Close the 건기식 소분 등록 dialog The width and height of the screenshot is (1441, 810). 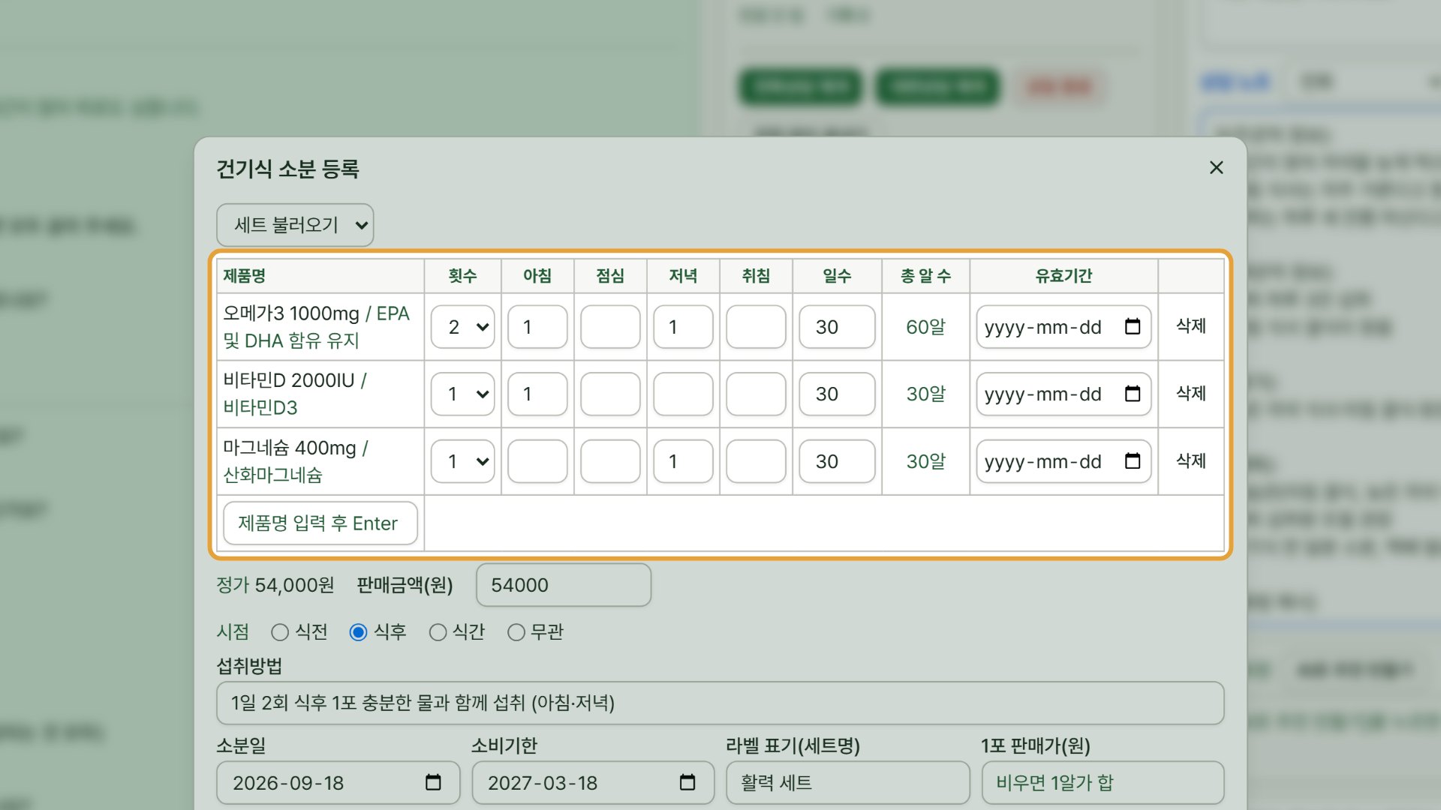pyautogui.click(x=1217, y=168)
